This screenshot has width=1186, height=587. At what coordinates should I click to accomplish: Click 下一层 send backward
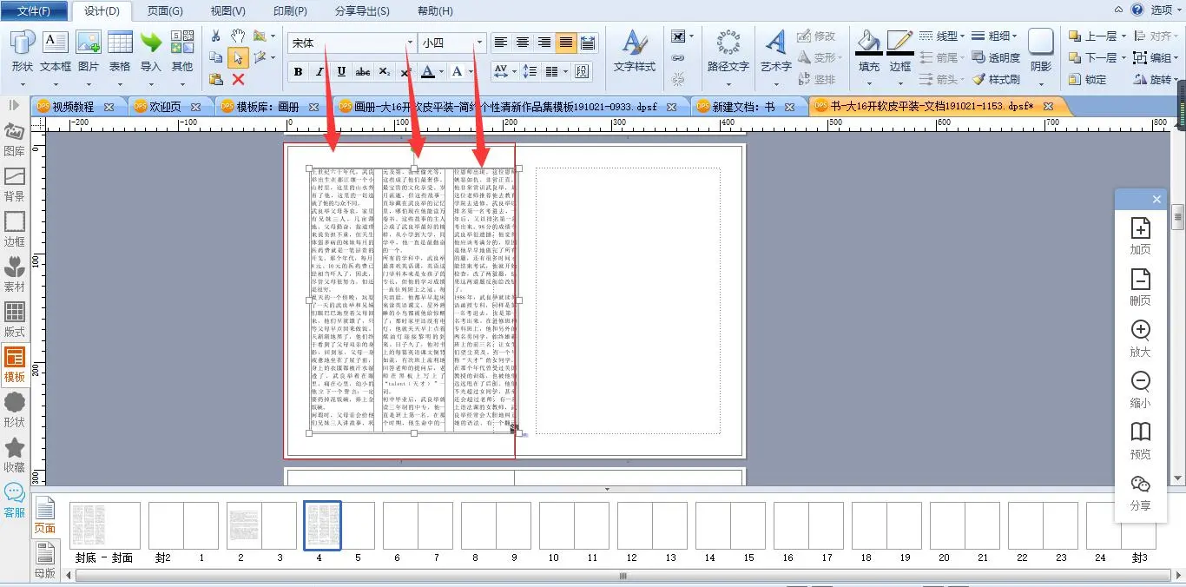(1097, 57)
